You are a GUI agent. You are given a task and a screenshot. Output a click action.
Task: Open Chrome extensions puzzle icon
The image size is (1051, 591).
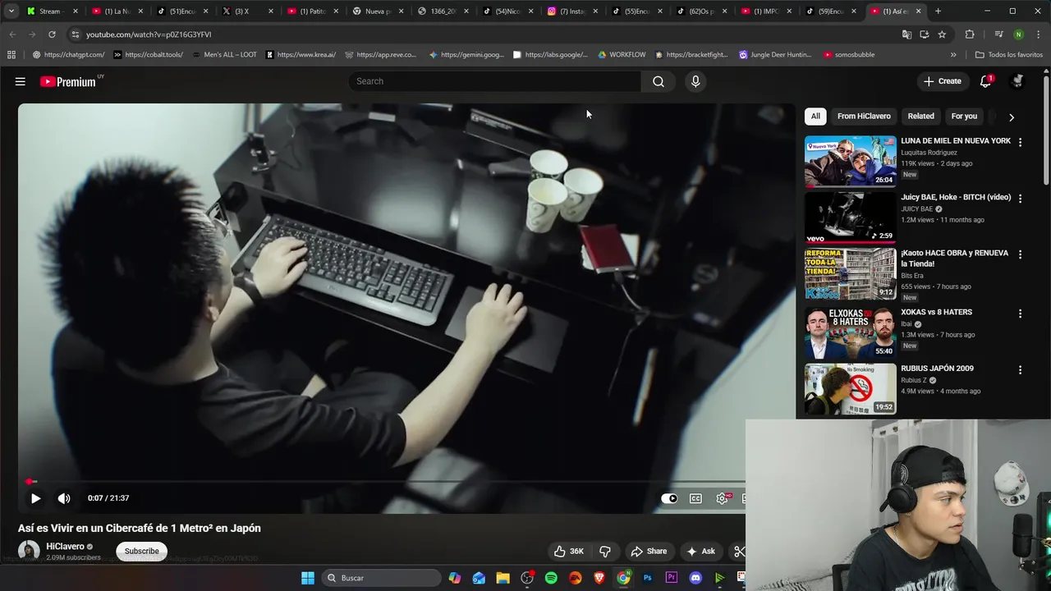click(970, 34)
